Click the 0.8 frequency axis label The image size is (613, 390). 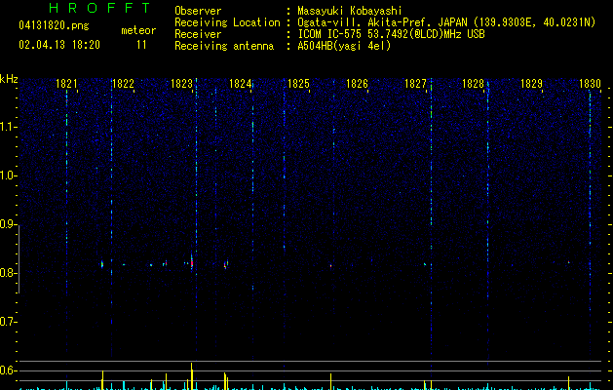[x=8, y=273]
